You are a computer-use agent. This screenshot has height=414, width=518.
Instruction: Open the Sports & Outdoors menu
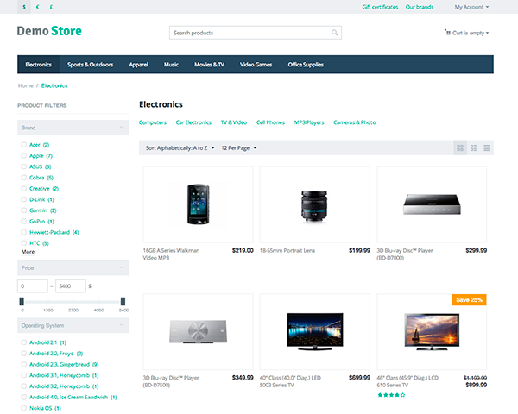click(x=90, y=65)
